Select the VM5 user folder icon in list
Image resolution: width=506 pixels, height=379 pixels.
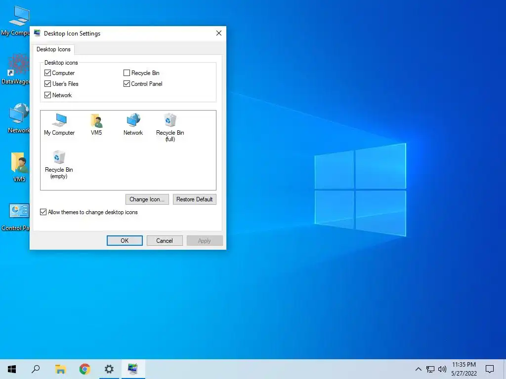coord(96,124)
